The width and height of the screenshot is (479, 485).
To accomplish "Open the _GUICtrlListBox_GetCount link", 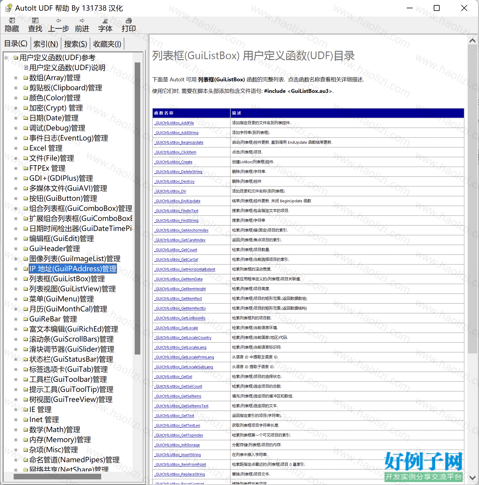I will 176,250.
